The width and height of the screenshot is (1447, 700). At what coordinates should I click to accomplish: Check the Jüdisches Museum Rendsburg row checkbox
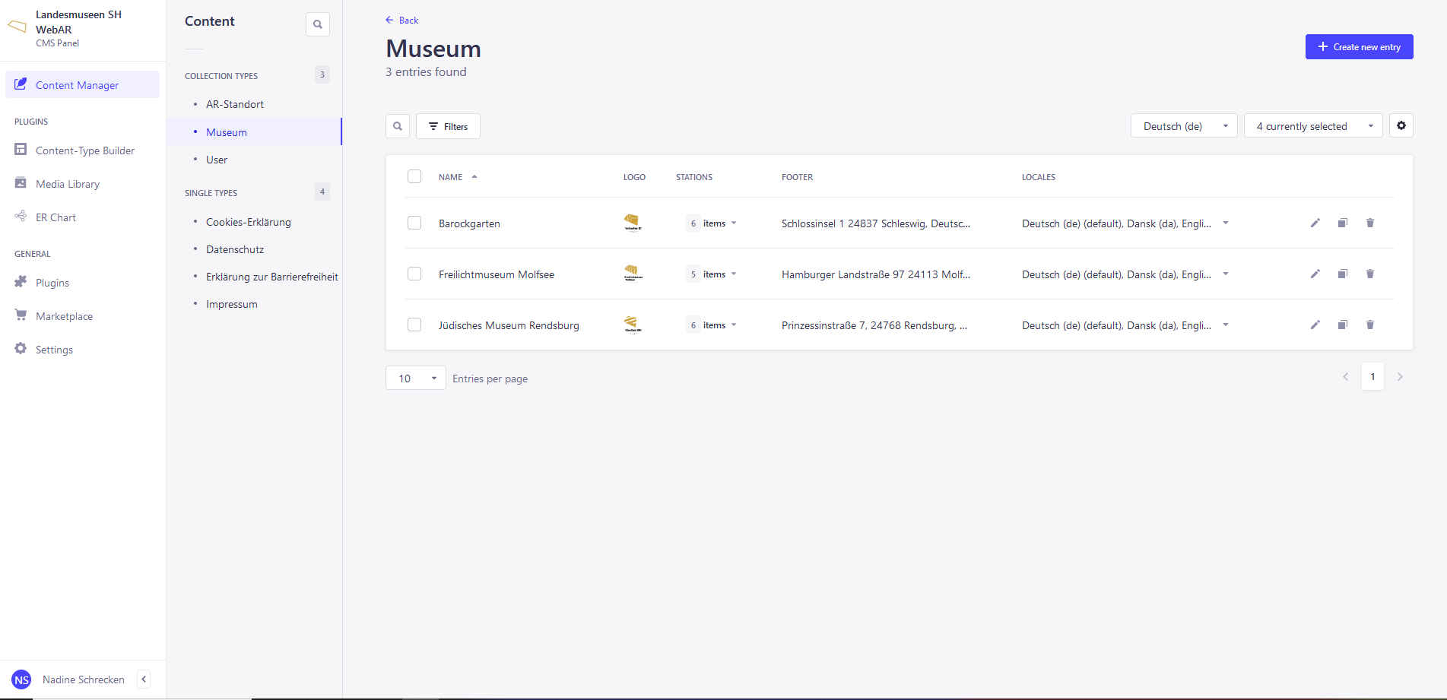(414, 325)
